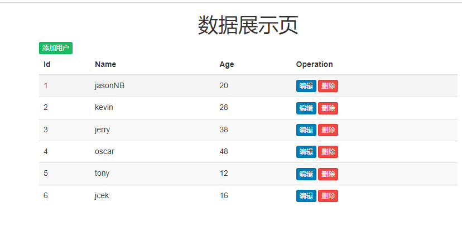462x235 pixels.
Task: Delete the jcek entry
Action: (x=328, y=196)
